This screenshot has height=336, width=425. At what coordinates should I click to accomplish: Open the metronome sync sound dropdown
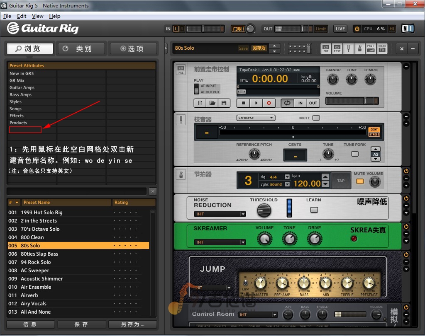tap(287, 184)
